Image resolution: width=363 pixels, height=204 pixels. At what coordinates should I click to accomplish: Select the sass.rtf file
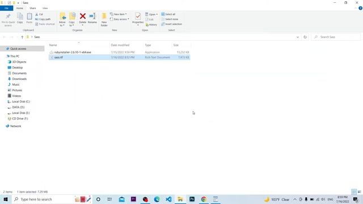pyautogui.click(x=119, y=57)
